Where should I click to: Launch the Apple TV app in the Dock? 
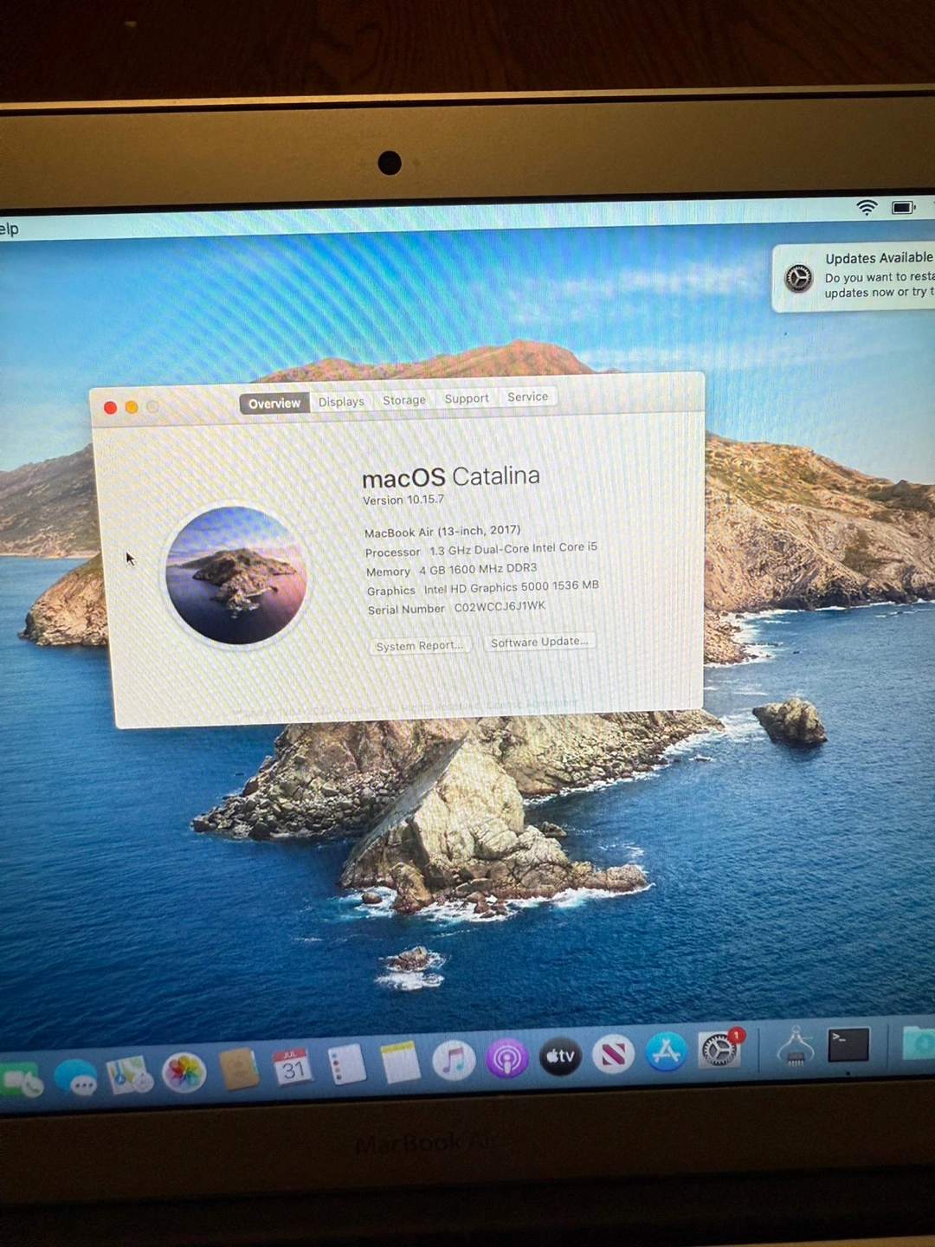click(560, 1056)
